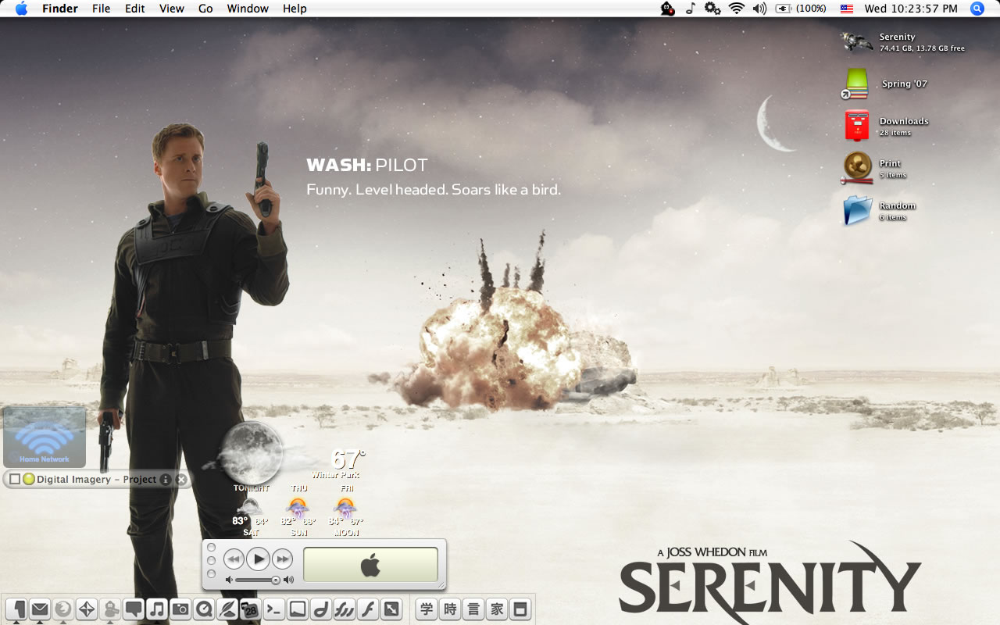Open the Wi-Fi menu bar status
The width and height of the screenshot is (1000, 625).
[736, 9]
